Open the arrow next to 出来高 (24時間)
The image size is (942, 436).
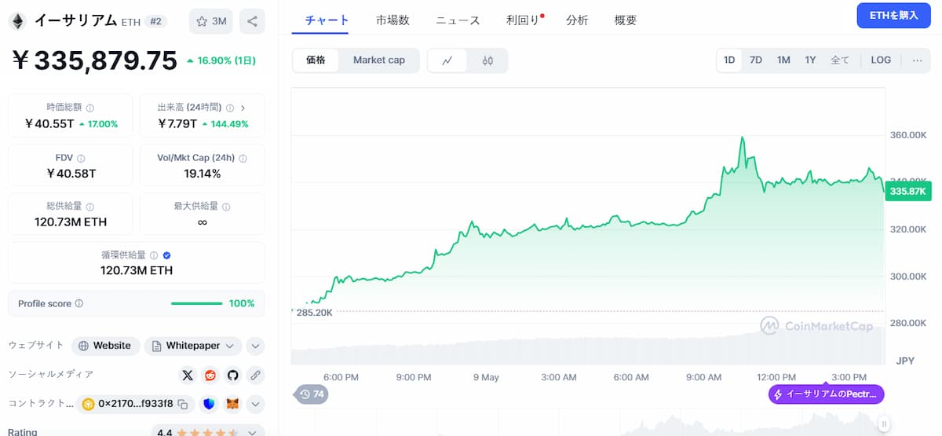(243, 108)
